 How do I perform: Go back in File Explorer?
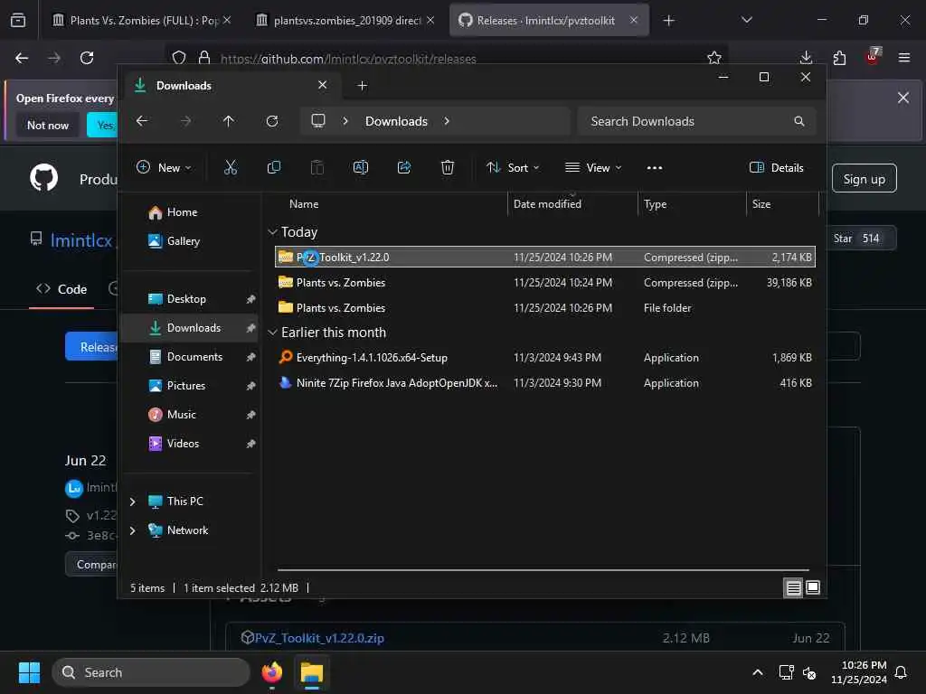142,121
